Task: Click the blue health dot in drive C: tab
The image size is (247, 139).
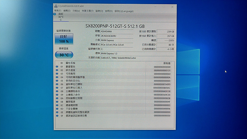Action: click(x=55, y=14)
